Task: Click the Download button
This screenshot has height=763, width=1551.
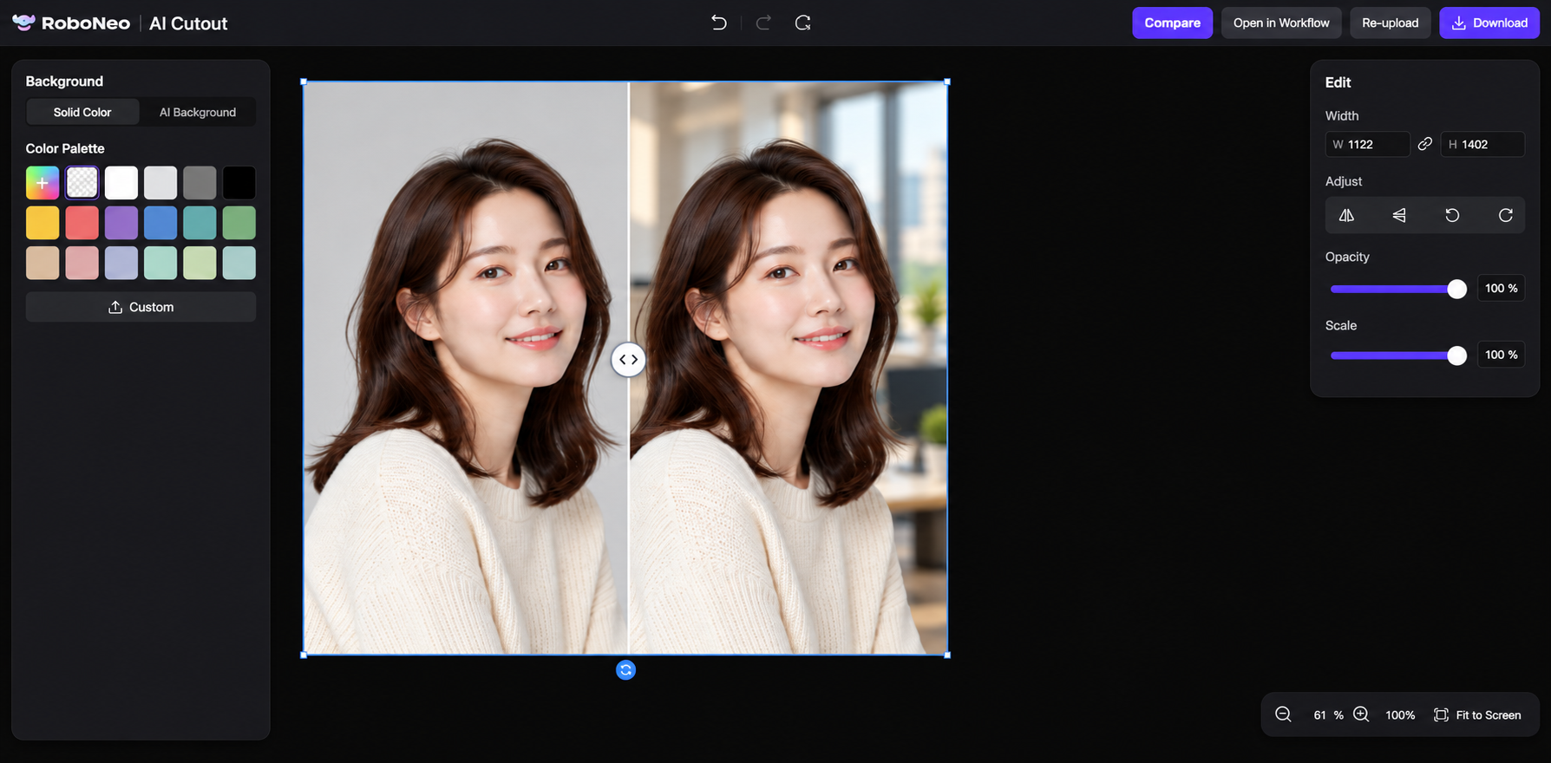Action: (1489, 23)
